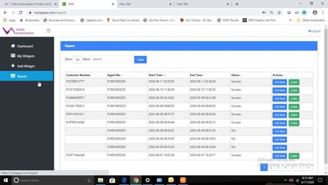Listen to call starting 2020-06-09 04:16:02
The image size is (328, 185).
coord(294,99)
